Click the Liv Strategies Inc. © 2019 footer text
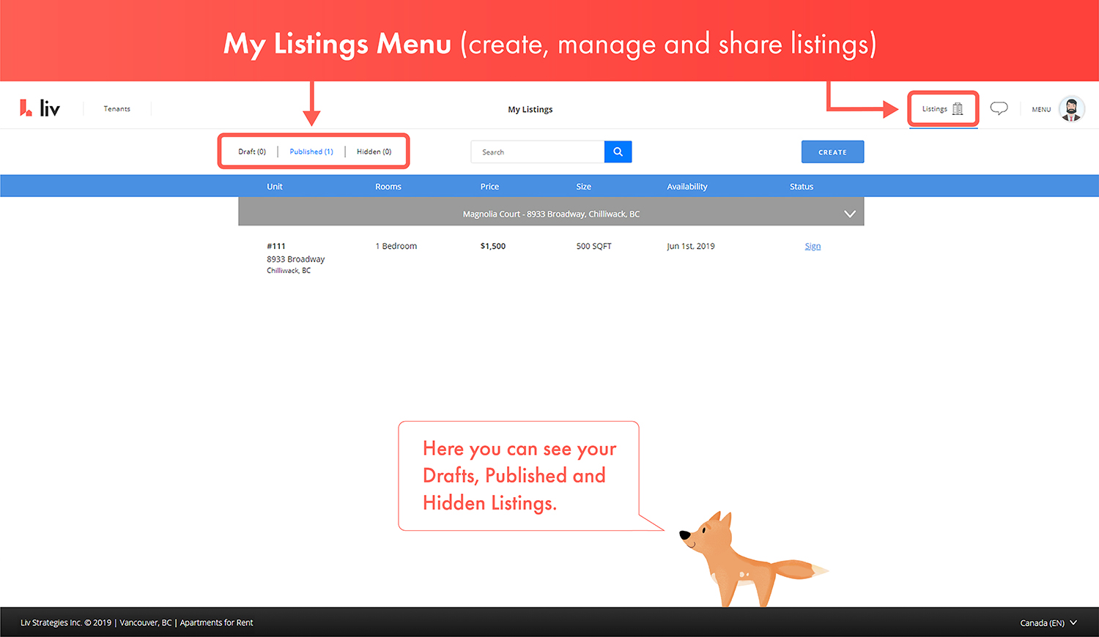The height and width of the screenshot is (637, 1099). 66,623
